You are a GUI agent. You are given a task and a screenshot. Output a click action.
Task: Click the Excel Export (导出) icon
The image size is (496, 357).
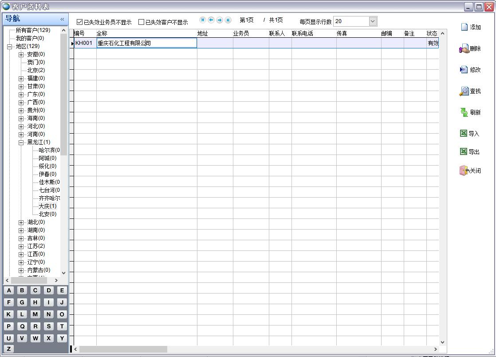click(x=463, y=152)
